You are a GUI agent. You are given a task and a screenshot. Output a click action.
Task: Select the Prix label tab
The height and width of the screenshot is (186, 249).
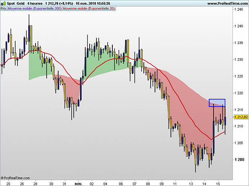tap(4, 9)
